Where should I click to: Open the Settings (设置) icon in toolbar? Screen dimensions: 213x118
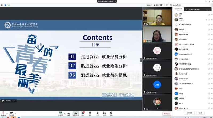point(111,113)
